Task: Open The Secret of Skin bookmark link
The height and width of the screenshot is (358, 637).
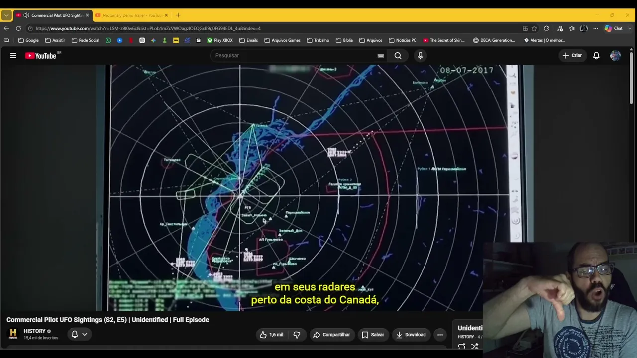Action: [444, 40]
